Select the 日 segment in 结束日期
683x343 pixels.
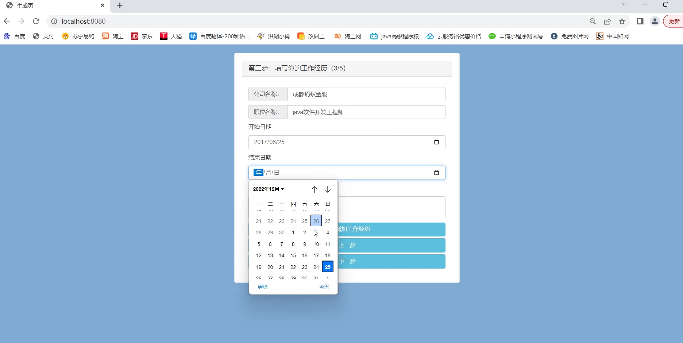[277, 173]
